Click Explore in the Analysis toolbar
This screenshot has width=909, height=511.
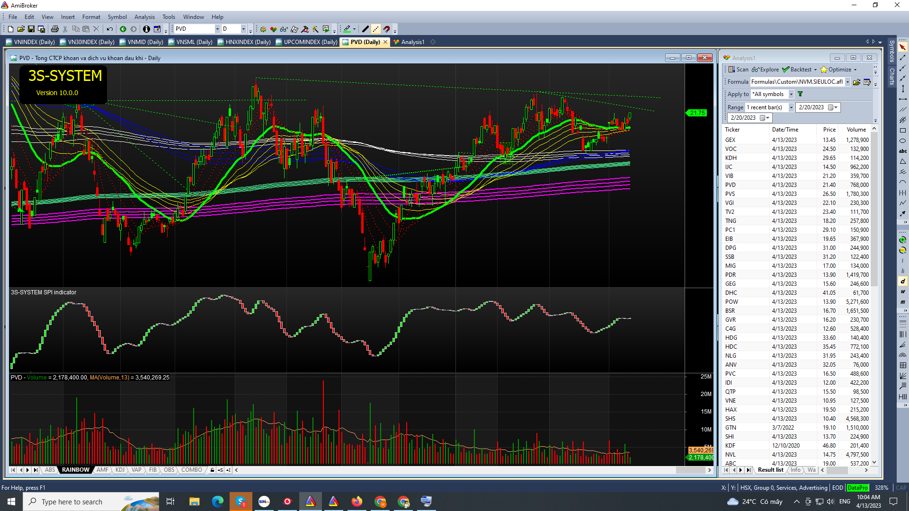tap(765, 70)
